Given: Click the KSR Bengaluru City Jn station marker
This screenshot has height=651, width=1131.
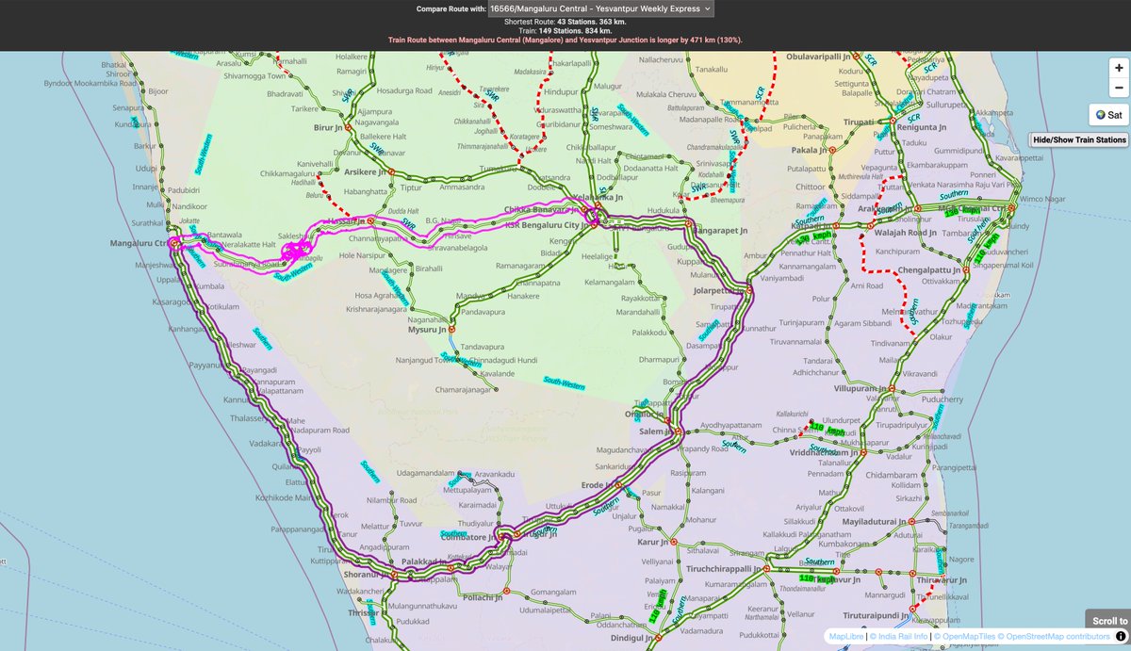Looking at the screenshot, I should (x=592, y=226).
